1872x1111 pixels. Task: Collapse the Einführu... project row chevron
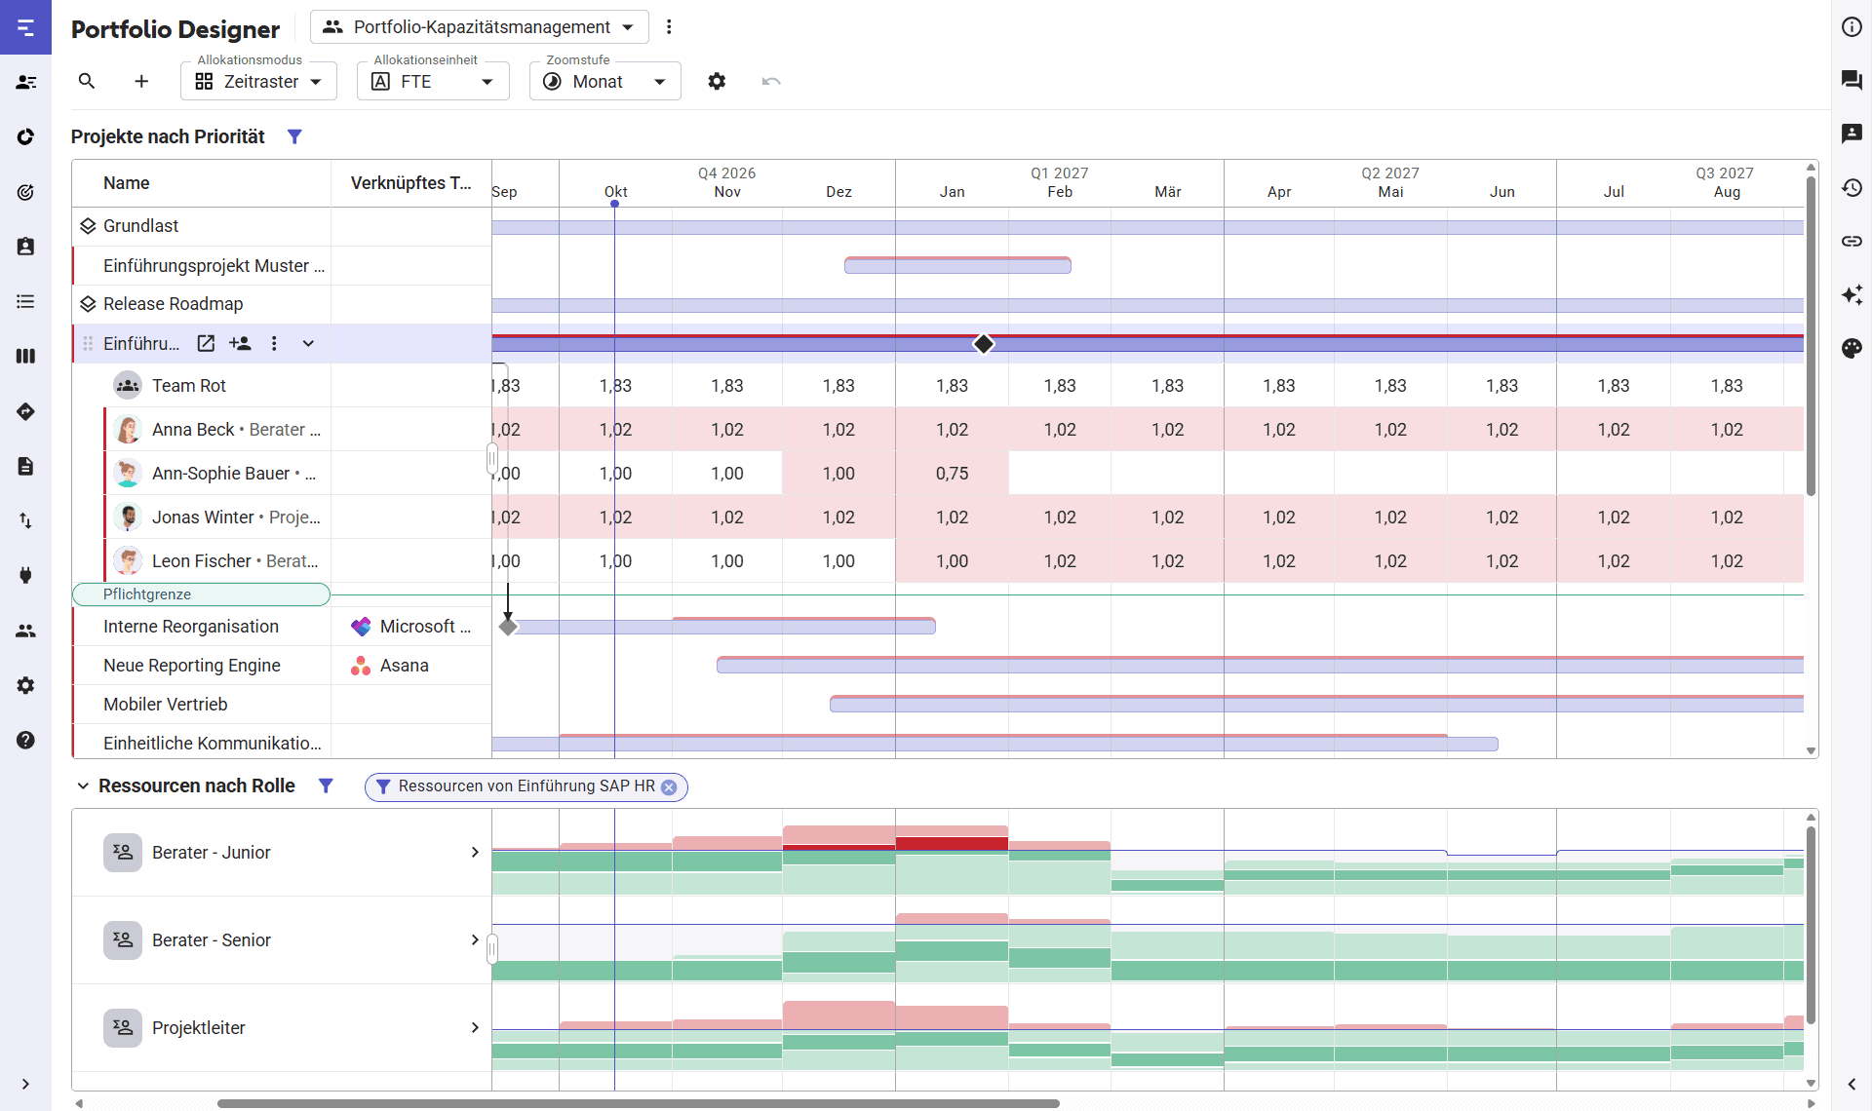[x=308, y=343]
